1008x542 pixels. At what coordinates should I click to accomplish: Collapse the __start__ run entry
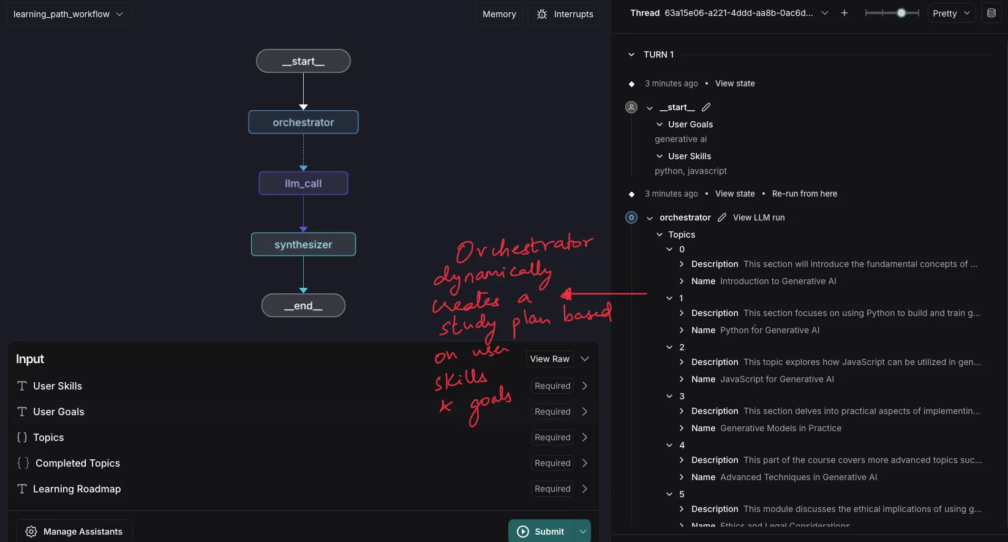pos(650,108)
